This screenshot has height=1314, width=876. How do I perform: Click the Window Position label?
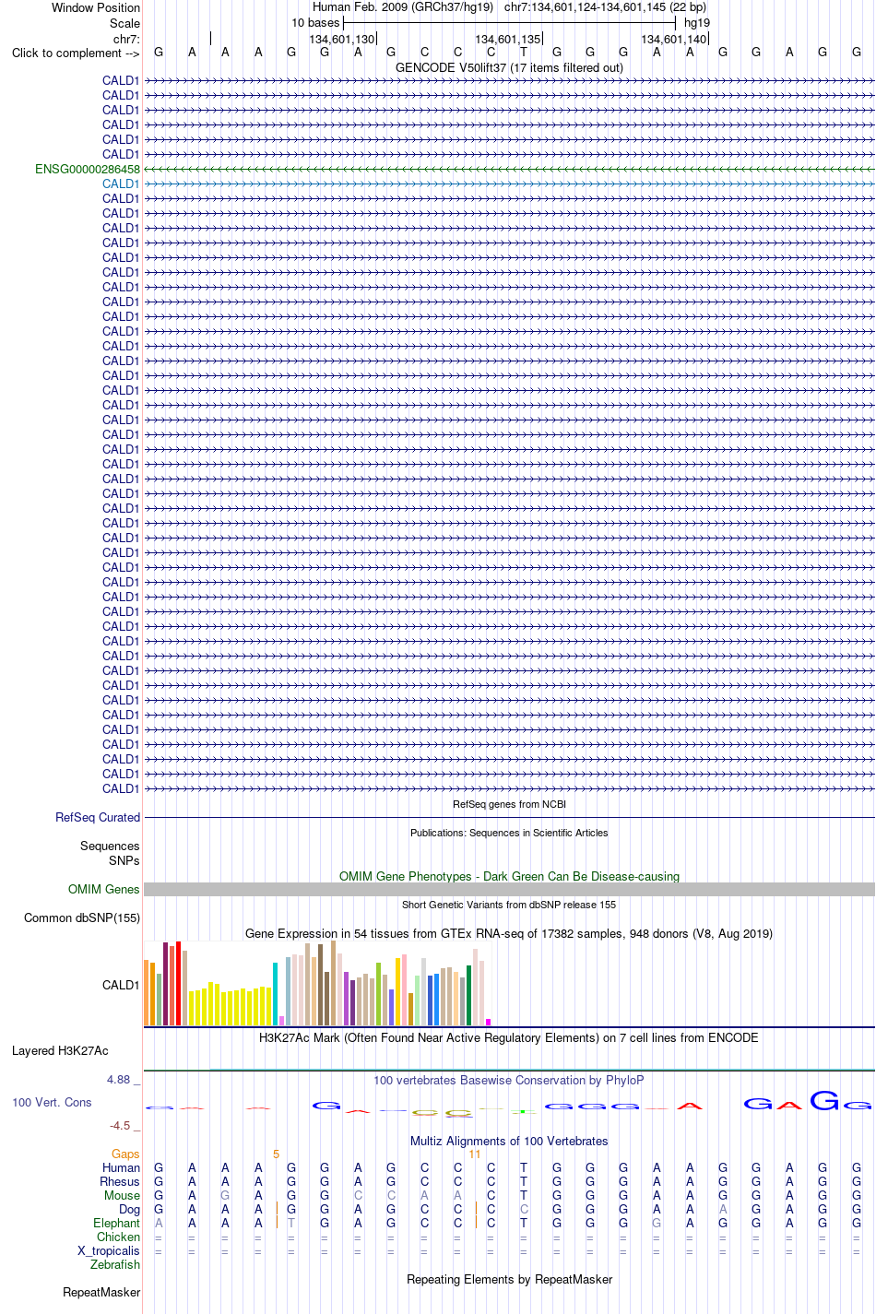coord(96,7)
